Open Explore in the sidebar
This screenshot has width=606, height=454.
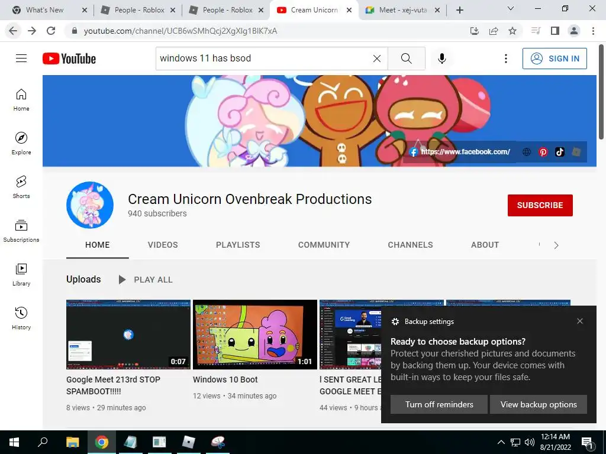(21, 143)
